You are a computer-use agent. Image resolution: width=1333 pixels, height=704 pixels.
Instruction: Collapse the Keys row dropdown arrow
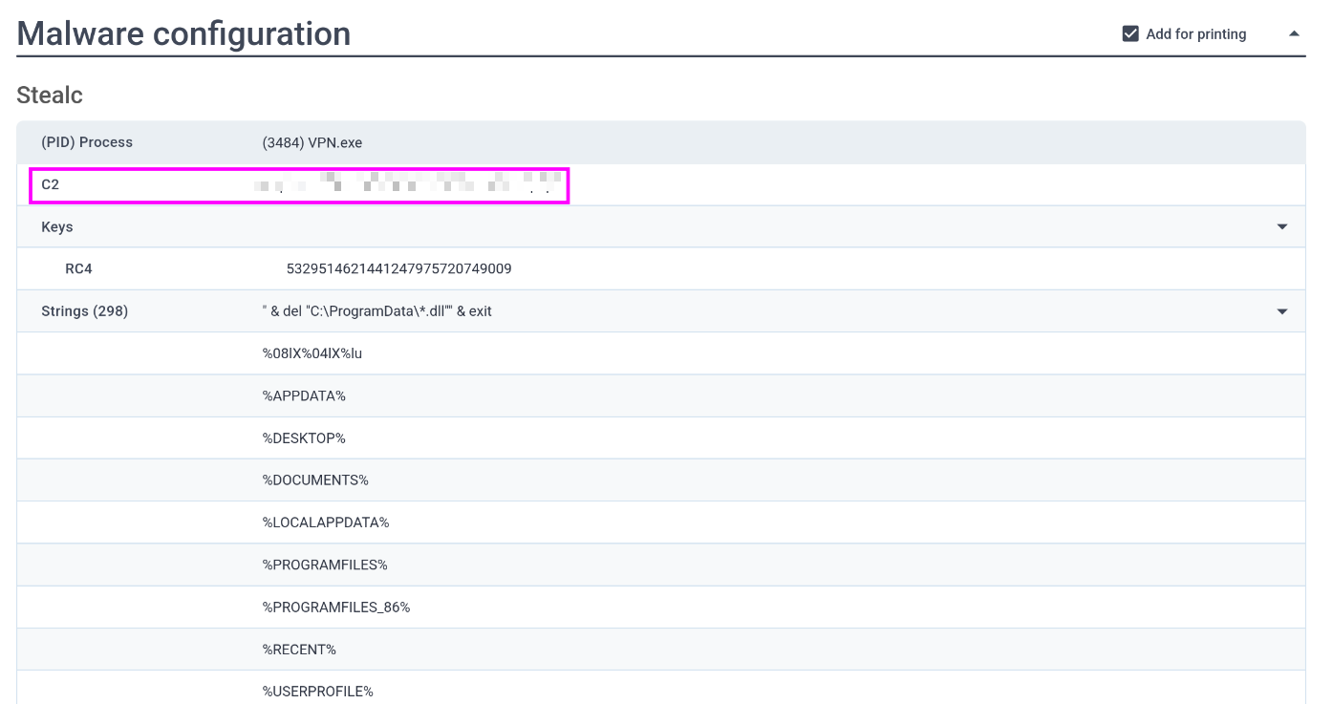coord(1282,227)
